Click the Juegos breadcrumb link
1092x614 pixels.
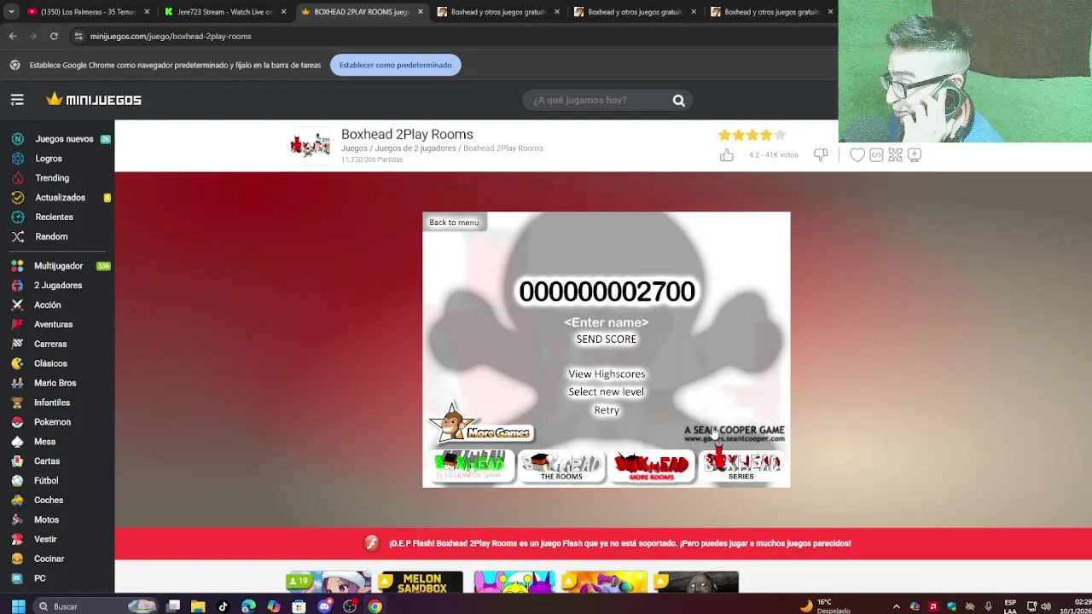[x=354, y=148]
